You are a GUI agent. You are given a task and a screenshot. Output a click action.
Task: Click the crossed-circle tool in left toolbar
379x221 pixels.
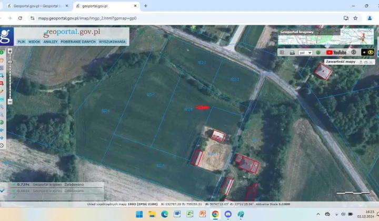tap(2, 145)
